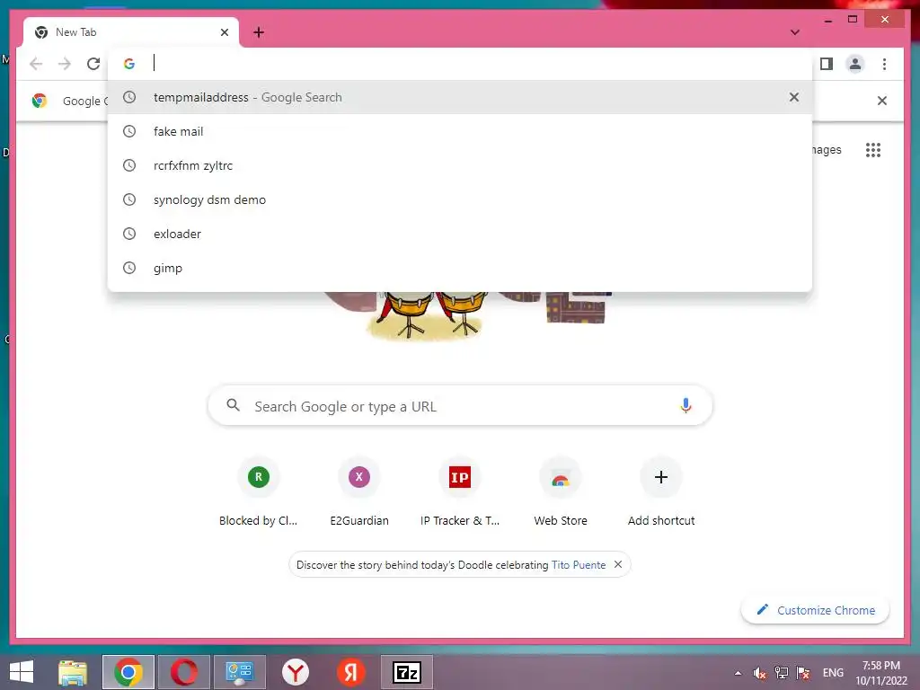Select the New Tab tab
The width and height of the screenshot is (920, 690).
coord(131,32)
